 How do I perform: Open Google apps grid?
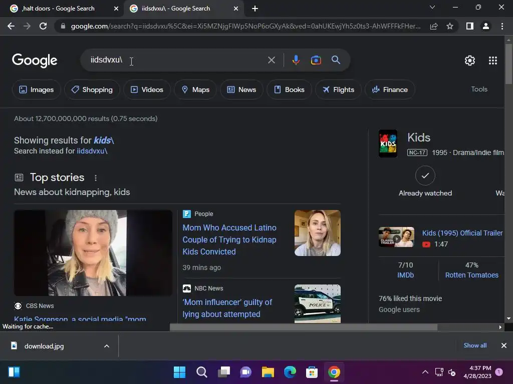point(493,60)
